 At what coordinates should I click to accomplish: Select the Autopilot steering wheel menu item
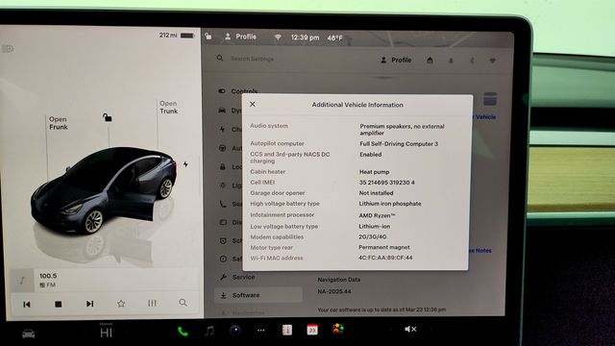point(222,148)
